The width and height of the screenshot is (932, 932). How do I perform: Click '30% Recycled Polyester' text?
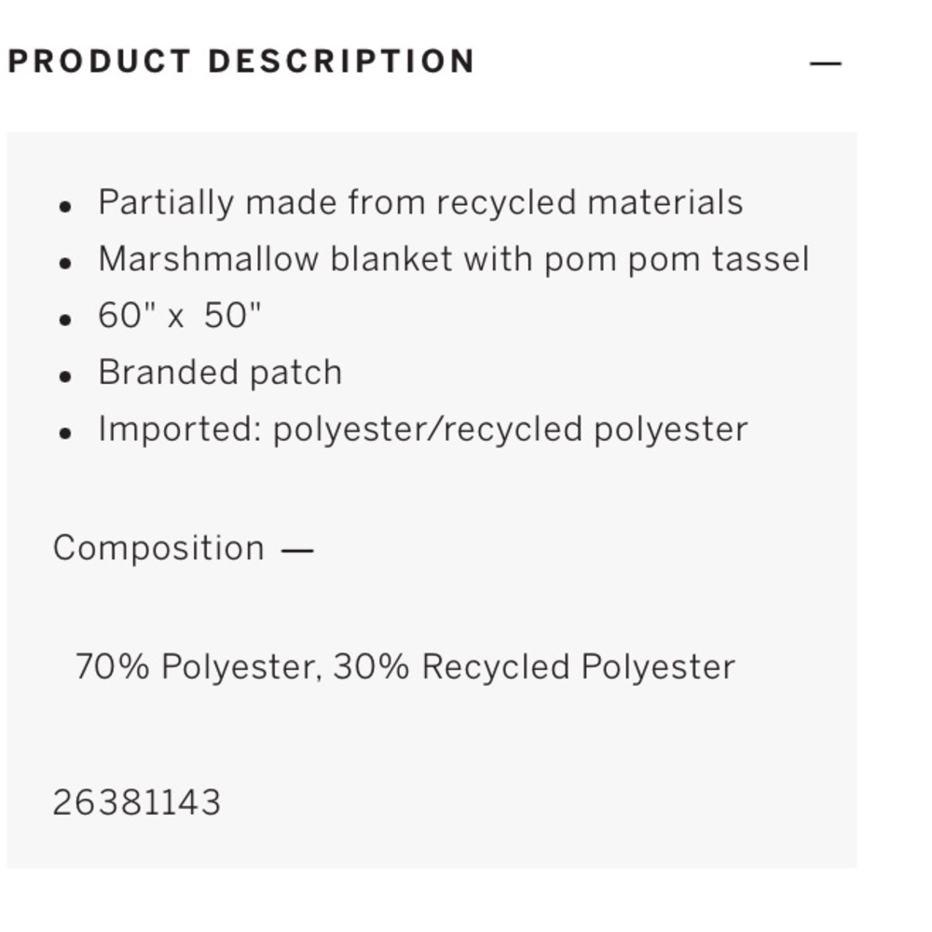tap(534, 667)
